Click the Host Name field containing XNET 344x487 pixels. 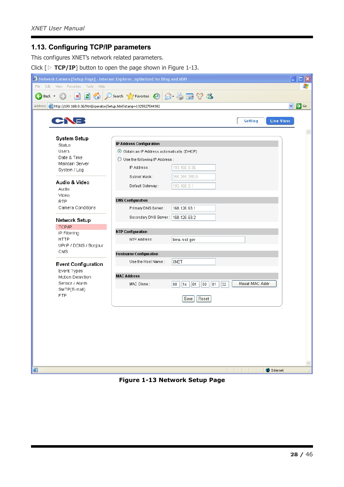(194, 262)
